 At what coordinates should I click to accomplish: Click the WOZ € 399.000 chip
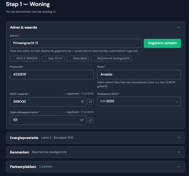pos(25,59)
